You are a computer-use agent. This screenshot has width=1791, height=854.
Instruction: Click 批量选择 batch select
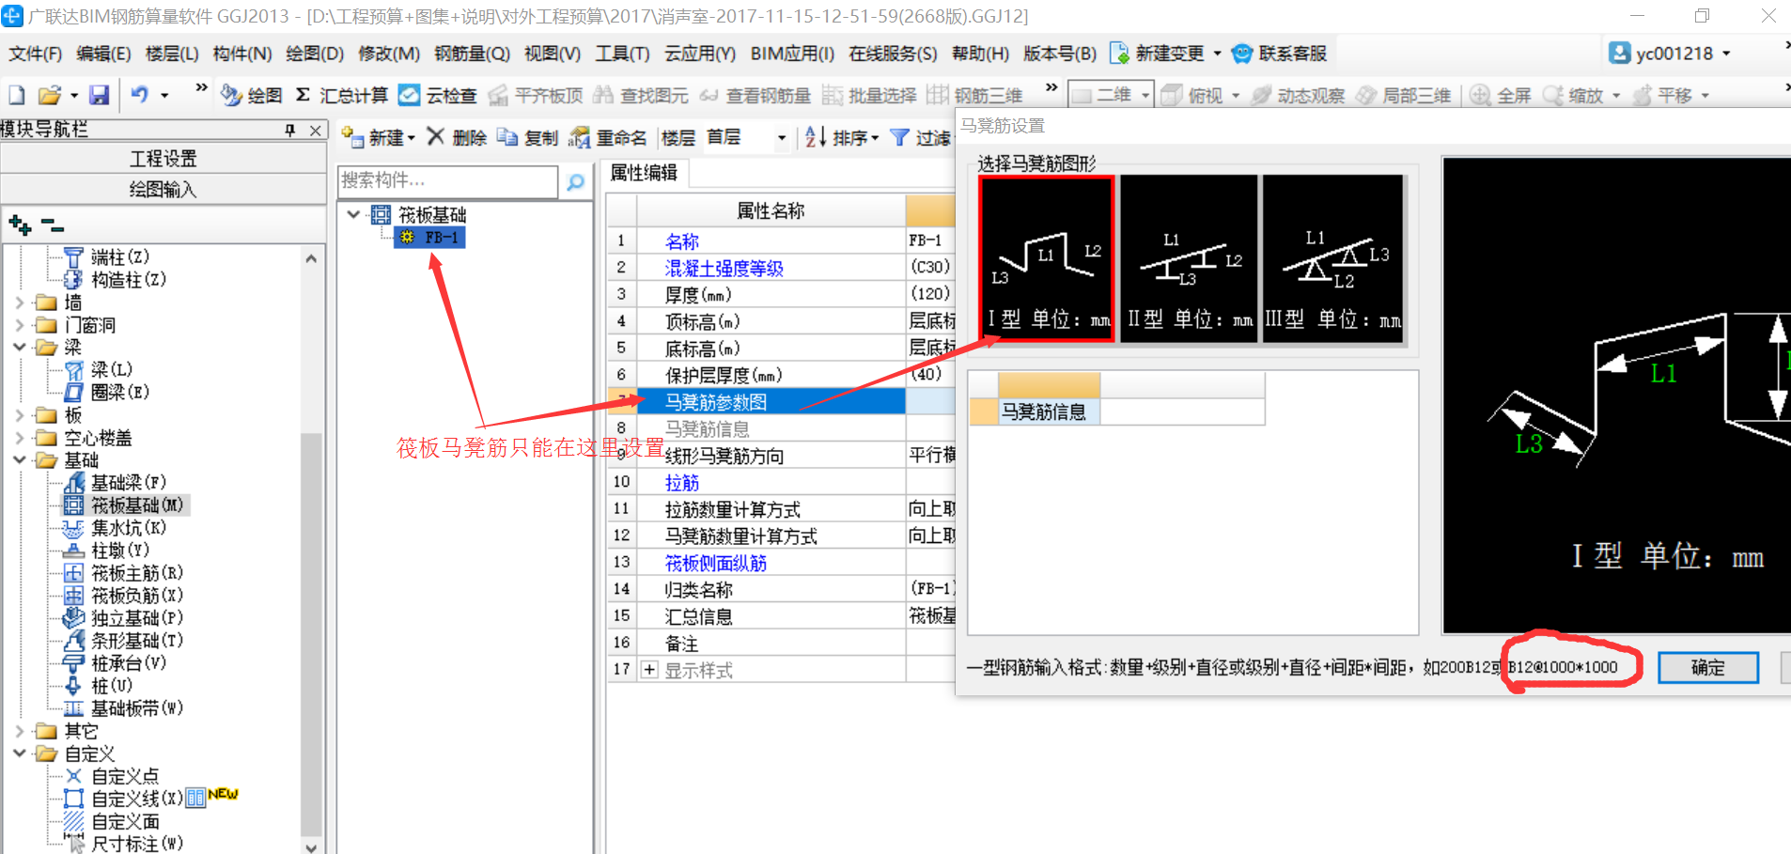tap(869, 95)
